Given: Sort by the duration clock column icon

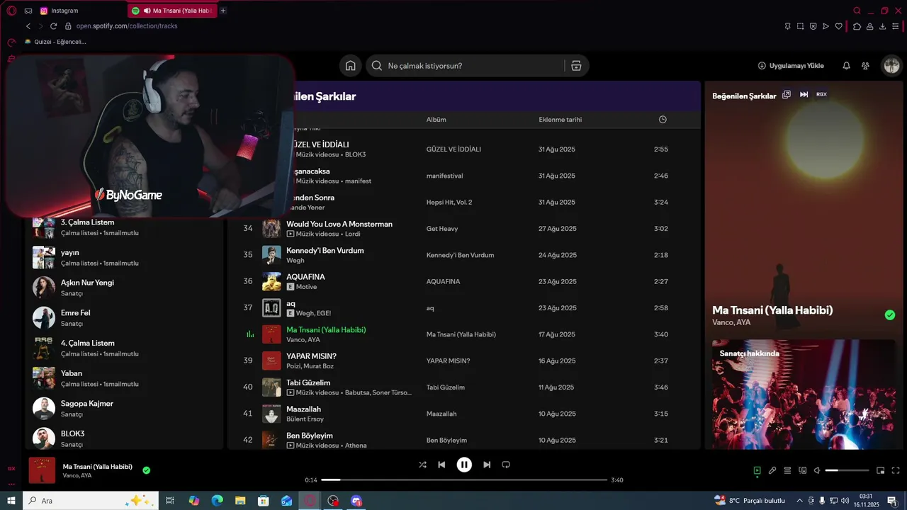Looking at the screenshot, I should pos(663,120).
